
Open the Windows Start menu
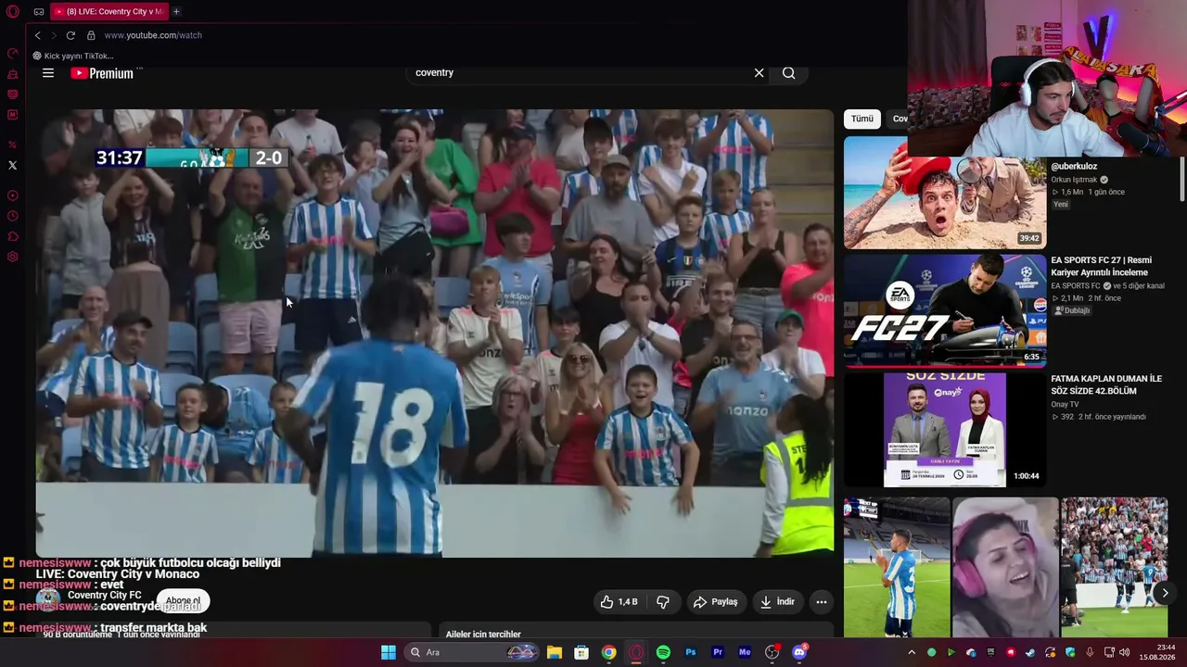pyautogui.click(x=389, y=652)
